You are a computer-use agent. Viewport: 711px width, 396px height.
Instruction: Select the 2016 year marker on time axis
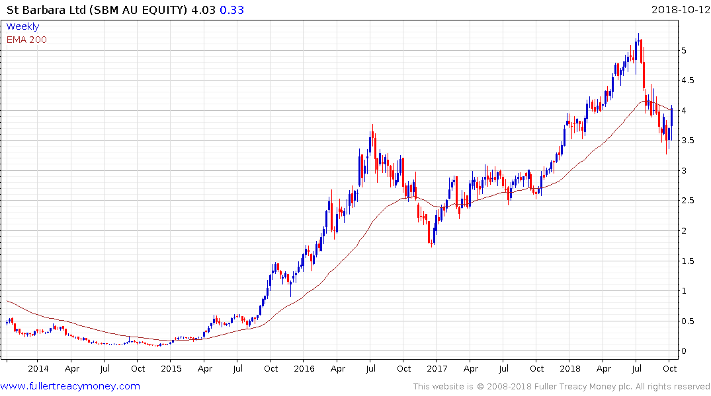click(304, 368)
